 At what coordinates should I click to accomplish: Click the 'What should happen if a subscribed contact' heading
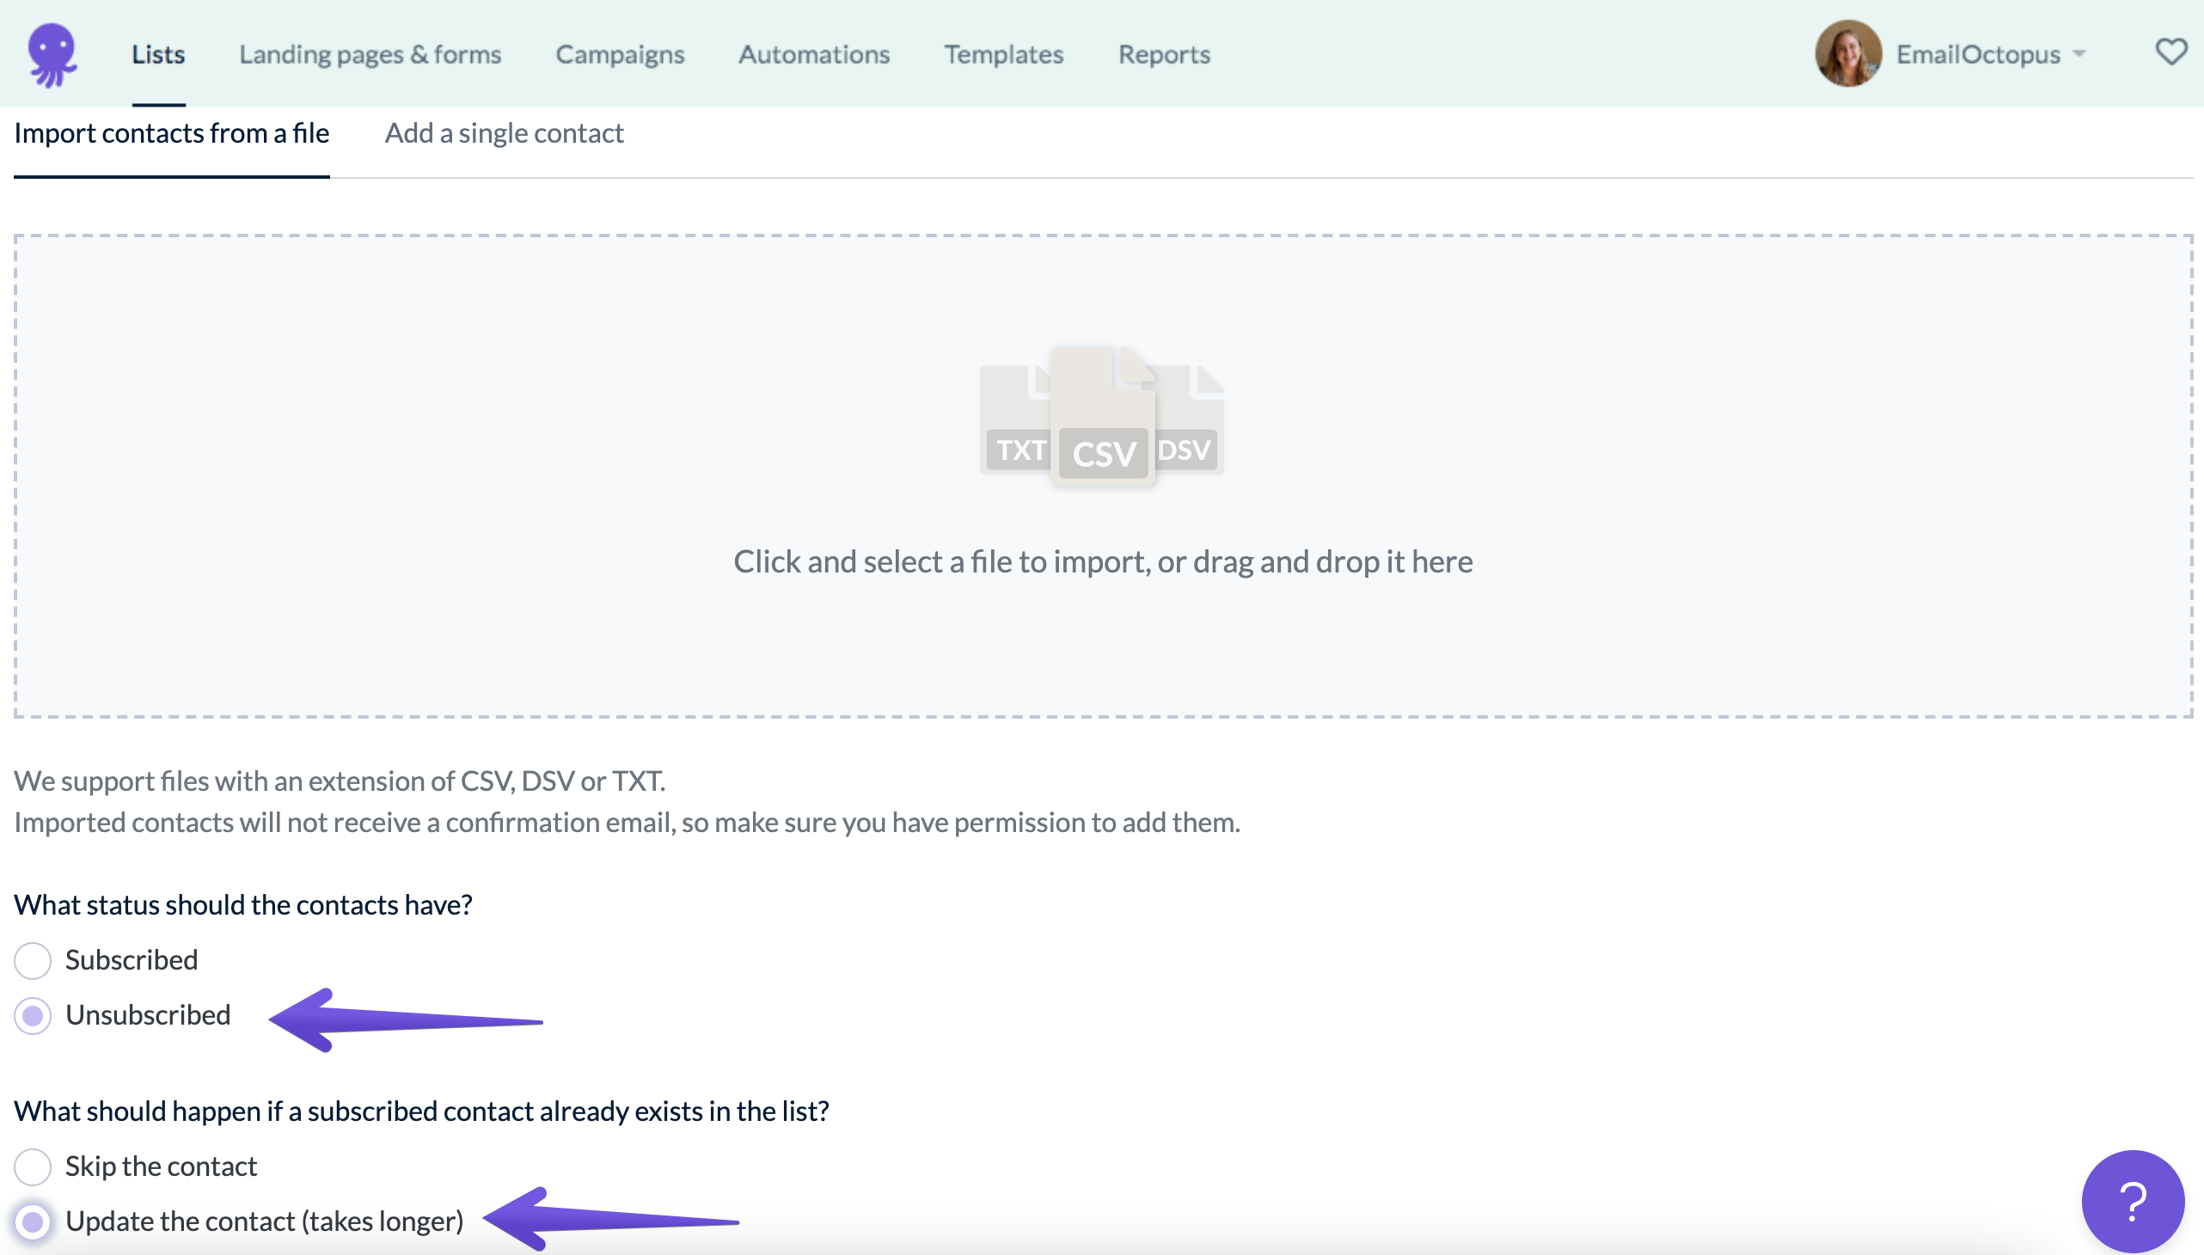pyautogui.click(x=421, y=1111)
